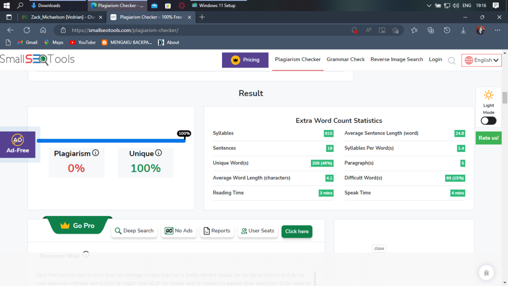
Task: Click the Document Wise info icon
Action: tap(86, 255)
